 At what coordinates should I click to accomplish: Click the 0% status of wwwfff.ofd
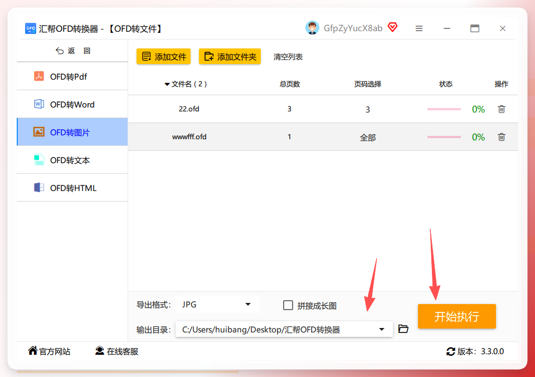tap(478, 137)
